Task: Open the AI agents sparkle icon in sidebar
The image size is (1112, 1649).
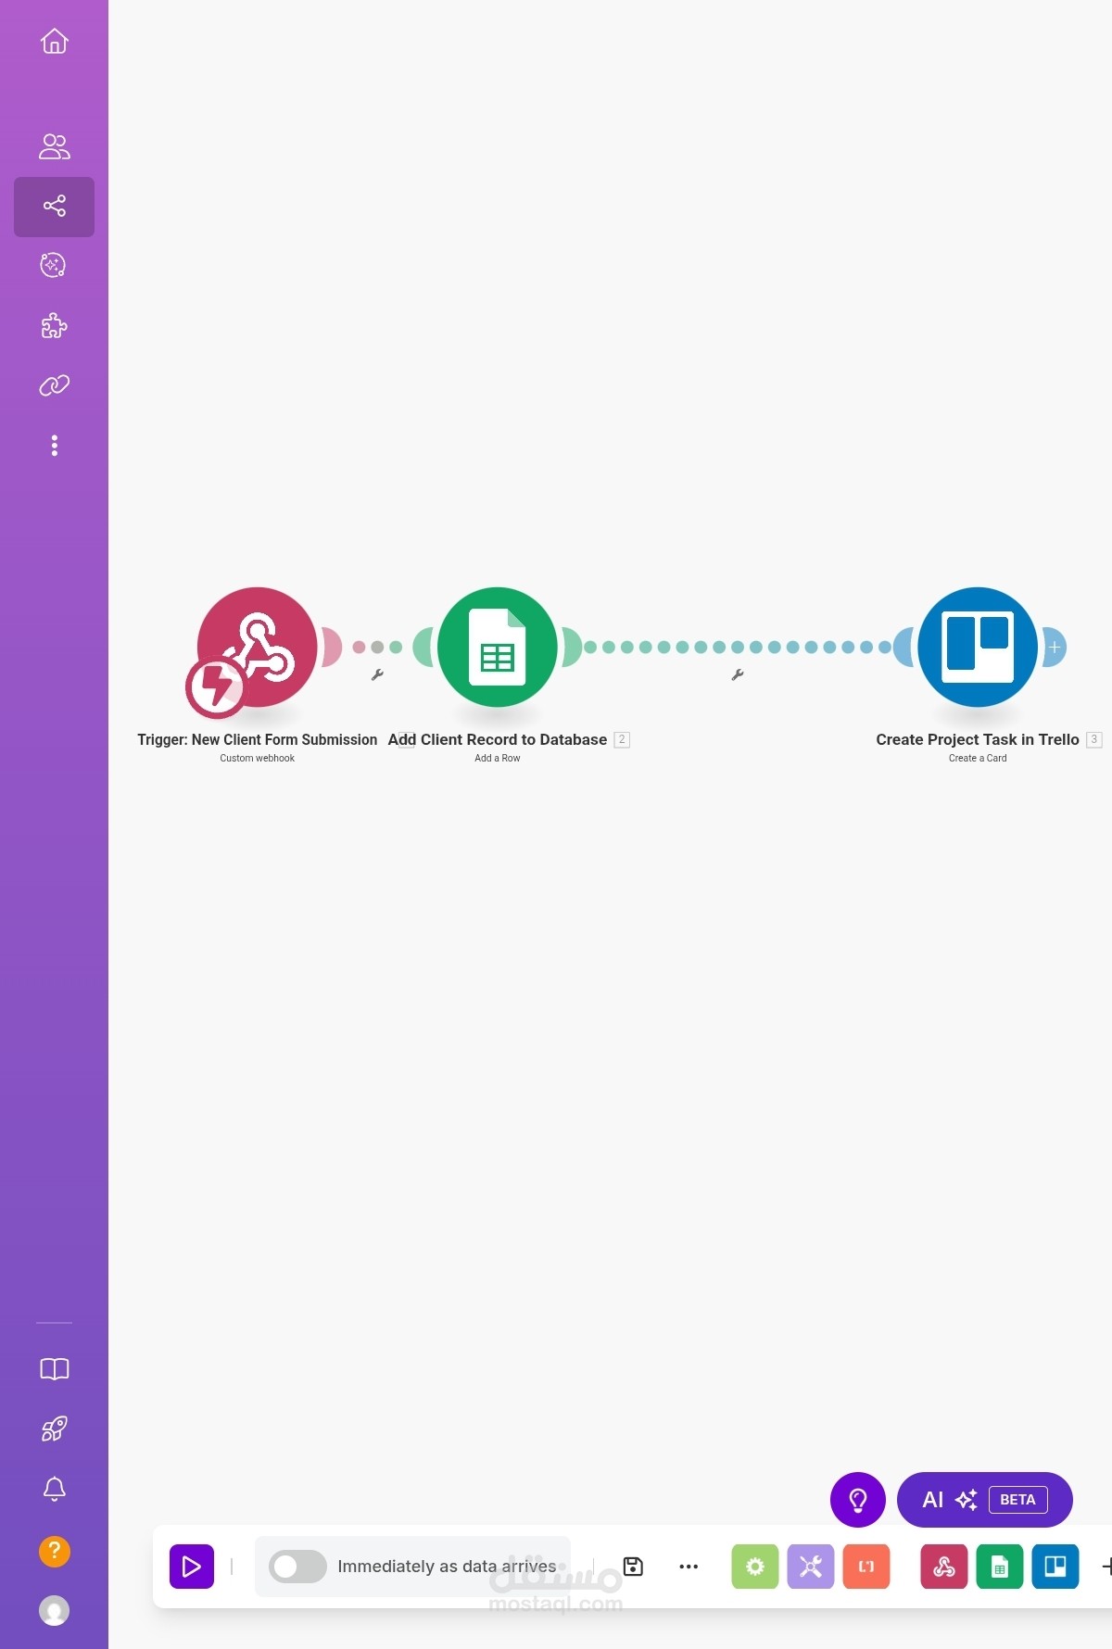Action: (54, 266)
